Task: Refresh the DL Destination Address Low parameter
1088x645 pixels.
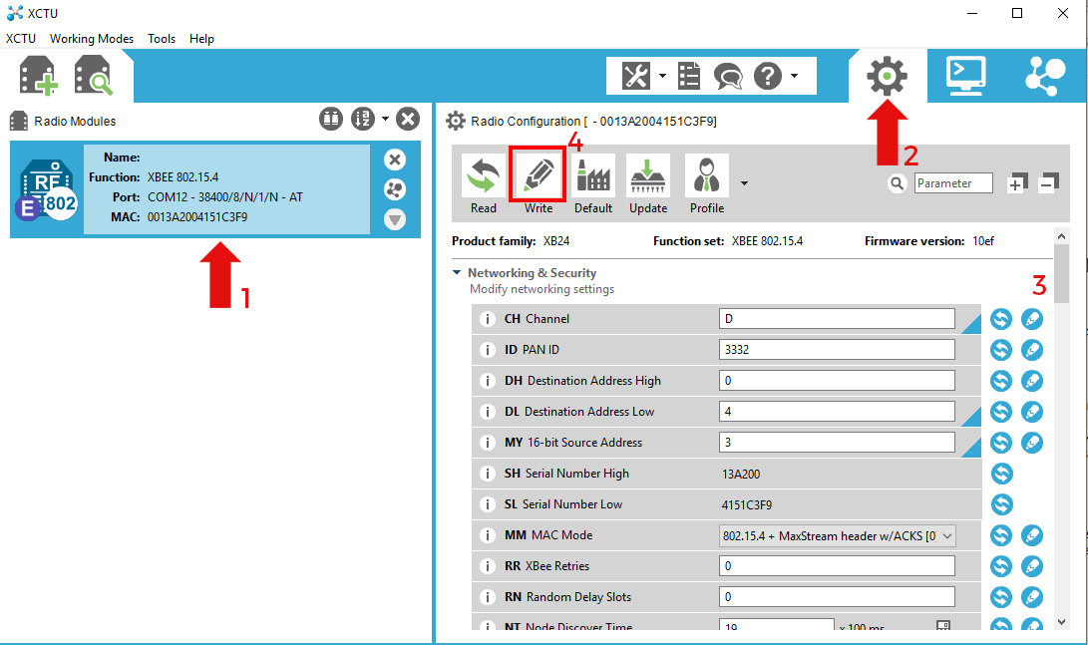Action: (1000, 412)
